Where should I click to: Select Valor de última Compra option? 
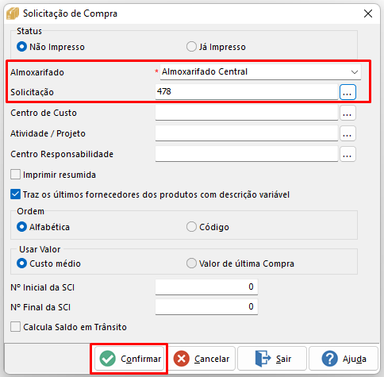point(191,264)
